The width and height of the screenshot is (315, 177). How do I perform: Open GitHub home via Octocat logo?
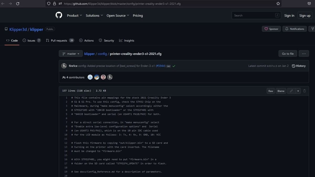[59, 15]
